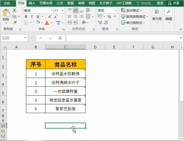This screenshot has width=184, height=141.
Task: Open the 文件 File tab
Action: [x=7, y=3]
